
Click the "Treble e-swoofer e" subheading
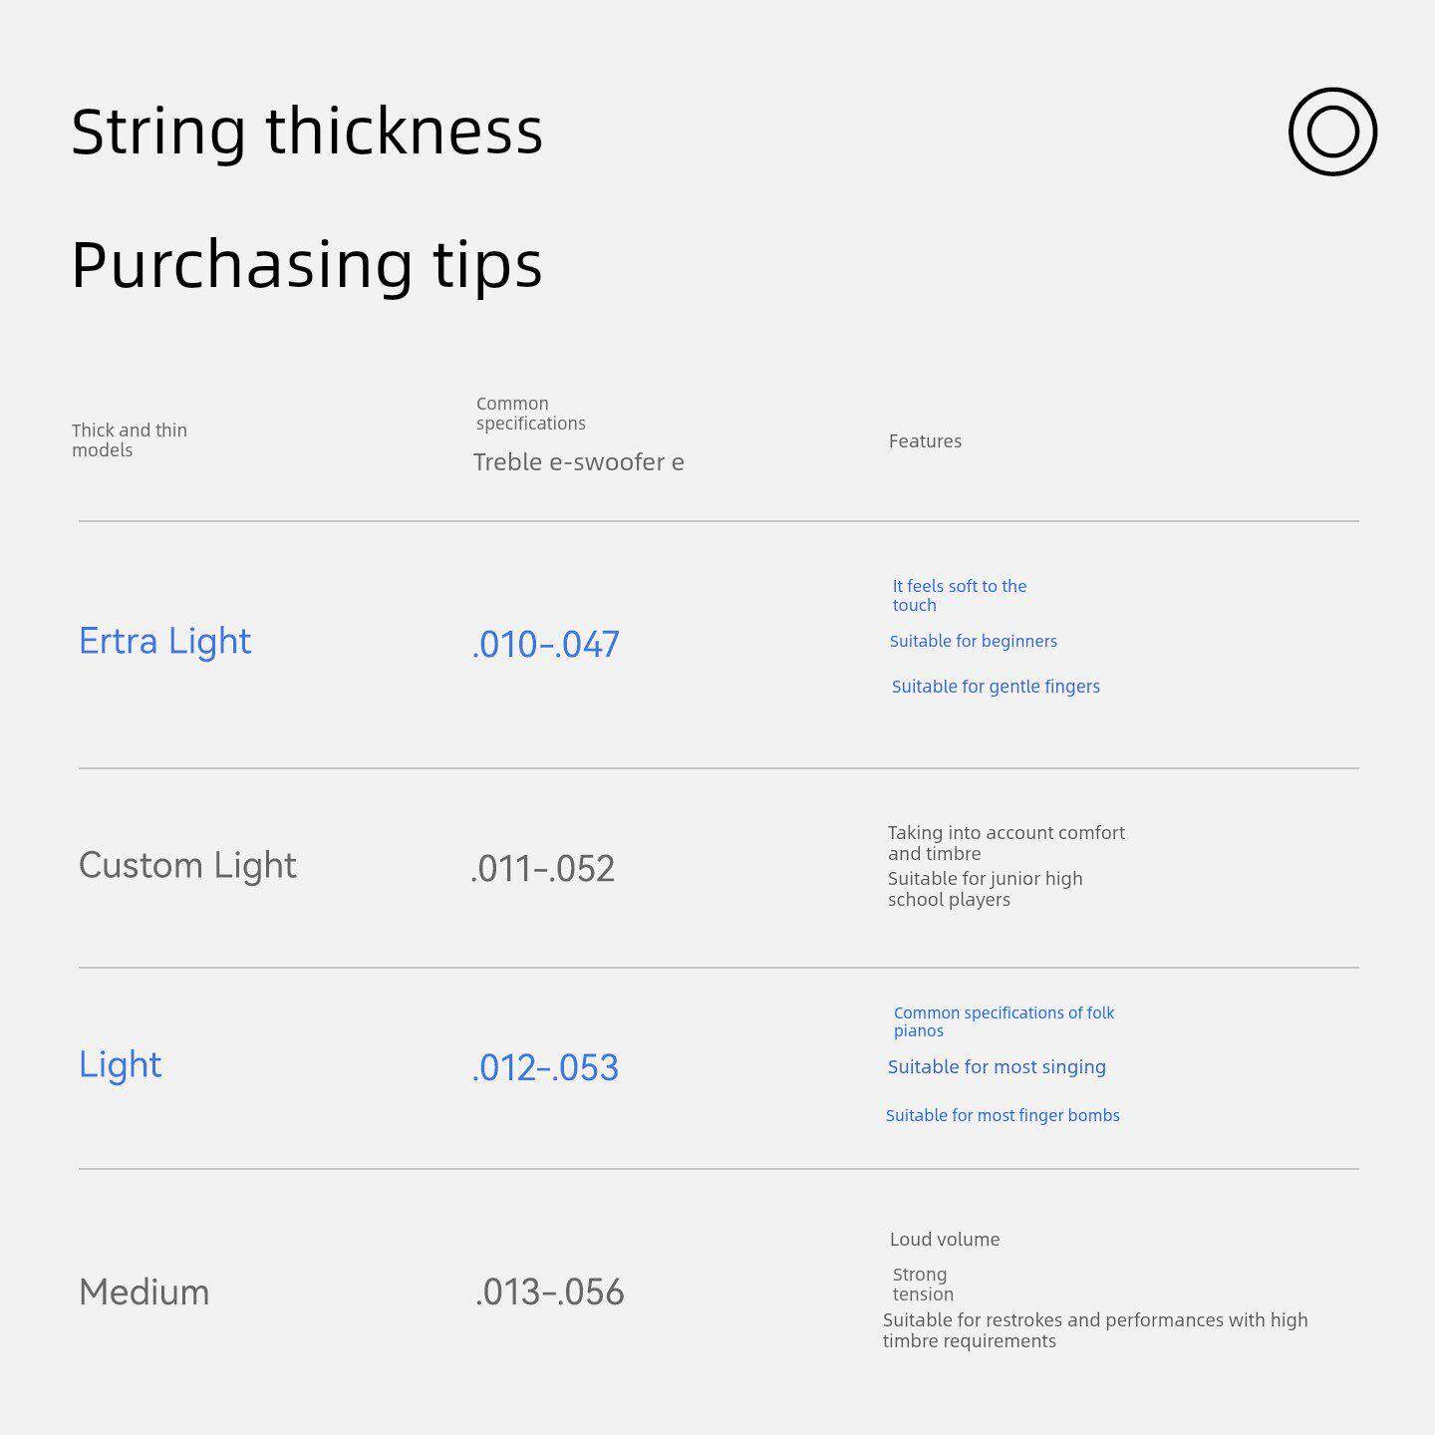tap(578, 462)
